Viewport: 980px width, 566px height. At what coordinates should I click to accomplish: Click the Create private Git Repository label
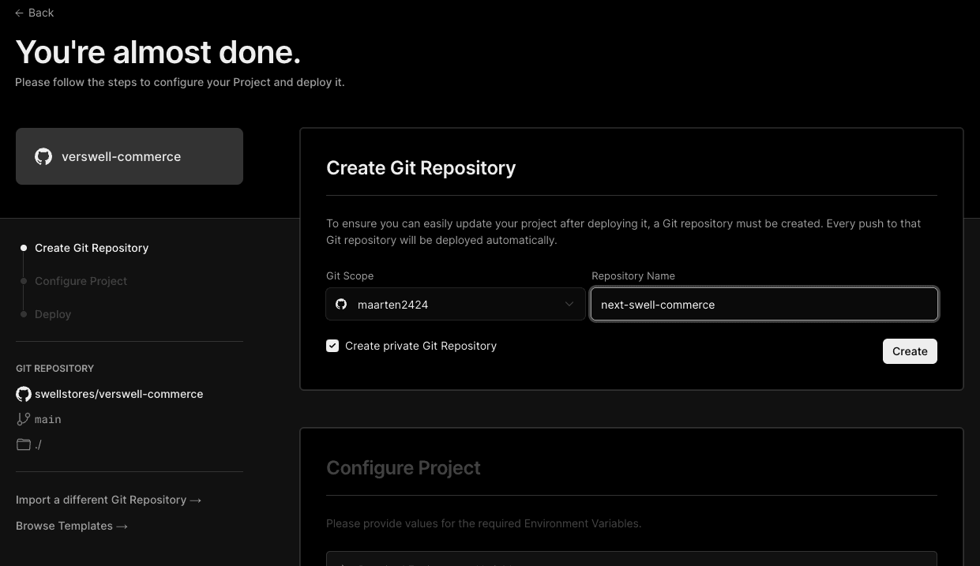[420, 346]
